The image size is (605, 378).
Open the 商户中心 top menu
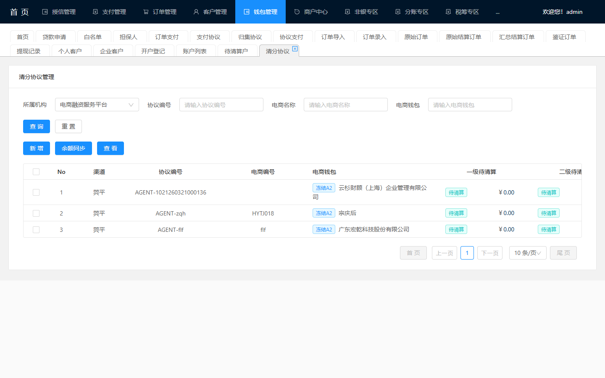coord(311,12)
